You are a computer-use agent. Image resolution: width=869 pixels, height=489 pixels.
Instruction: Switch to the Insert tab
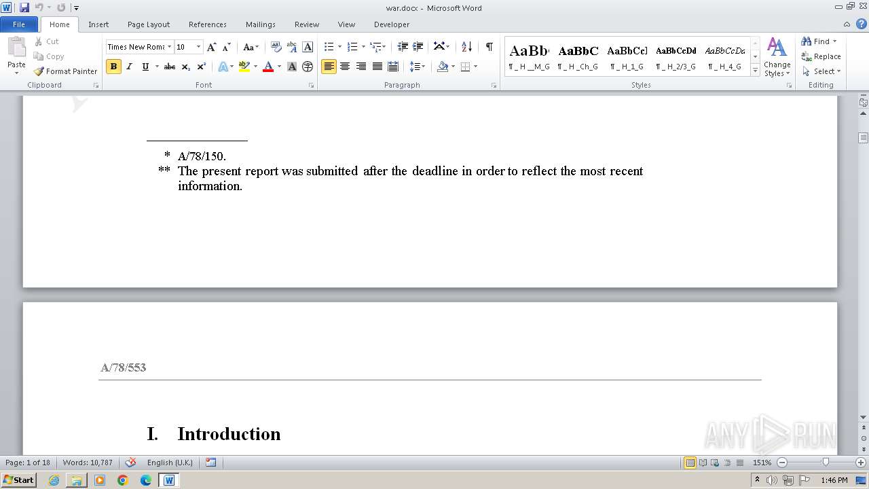click(98, 24)
